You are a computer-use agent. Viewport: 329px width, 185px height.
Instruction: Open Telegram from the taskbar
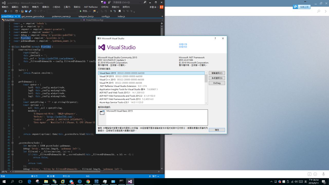click(71, 181)
